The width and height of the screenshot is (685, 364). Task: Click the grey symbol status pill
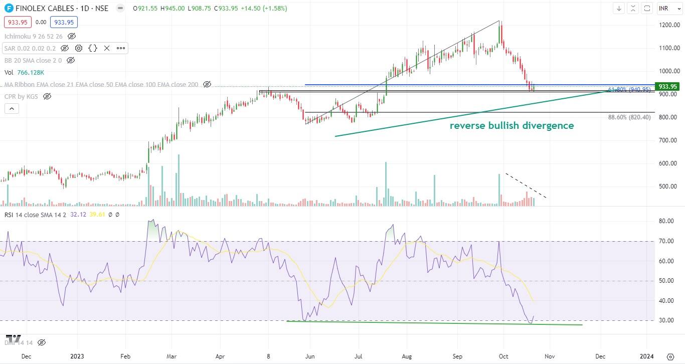click(x=119, y=9)
